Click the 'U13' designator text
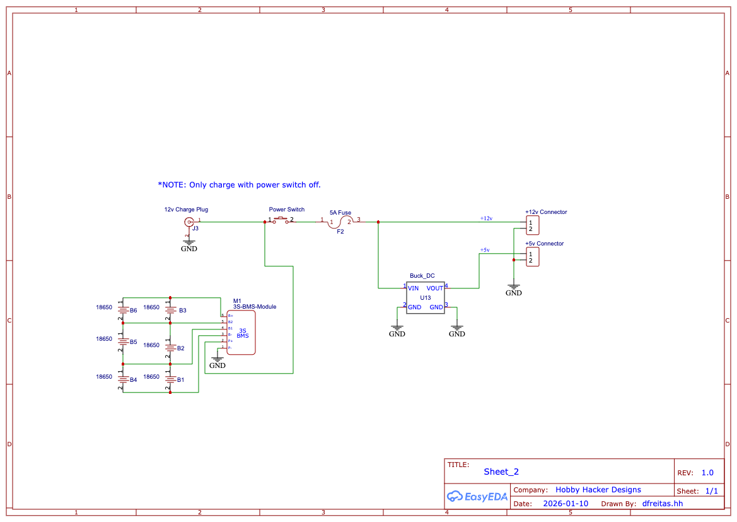 (x=426, y=298)
